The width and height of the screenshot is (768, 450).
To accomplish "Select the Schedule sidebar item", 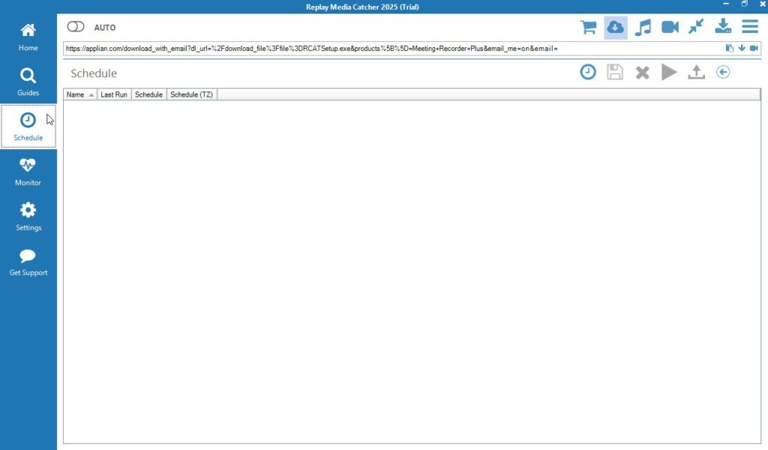I will 28,127.
